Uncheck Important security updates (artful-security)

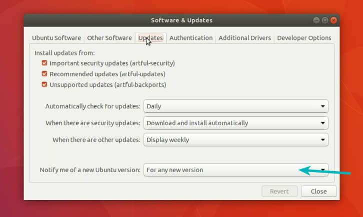tap(45, 63)
